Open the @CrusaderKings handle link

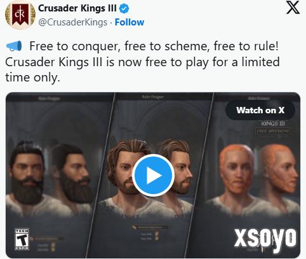pyautogui.click(x=73, y=22)
